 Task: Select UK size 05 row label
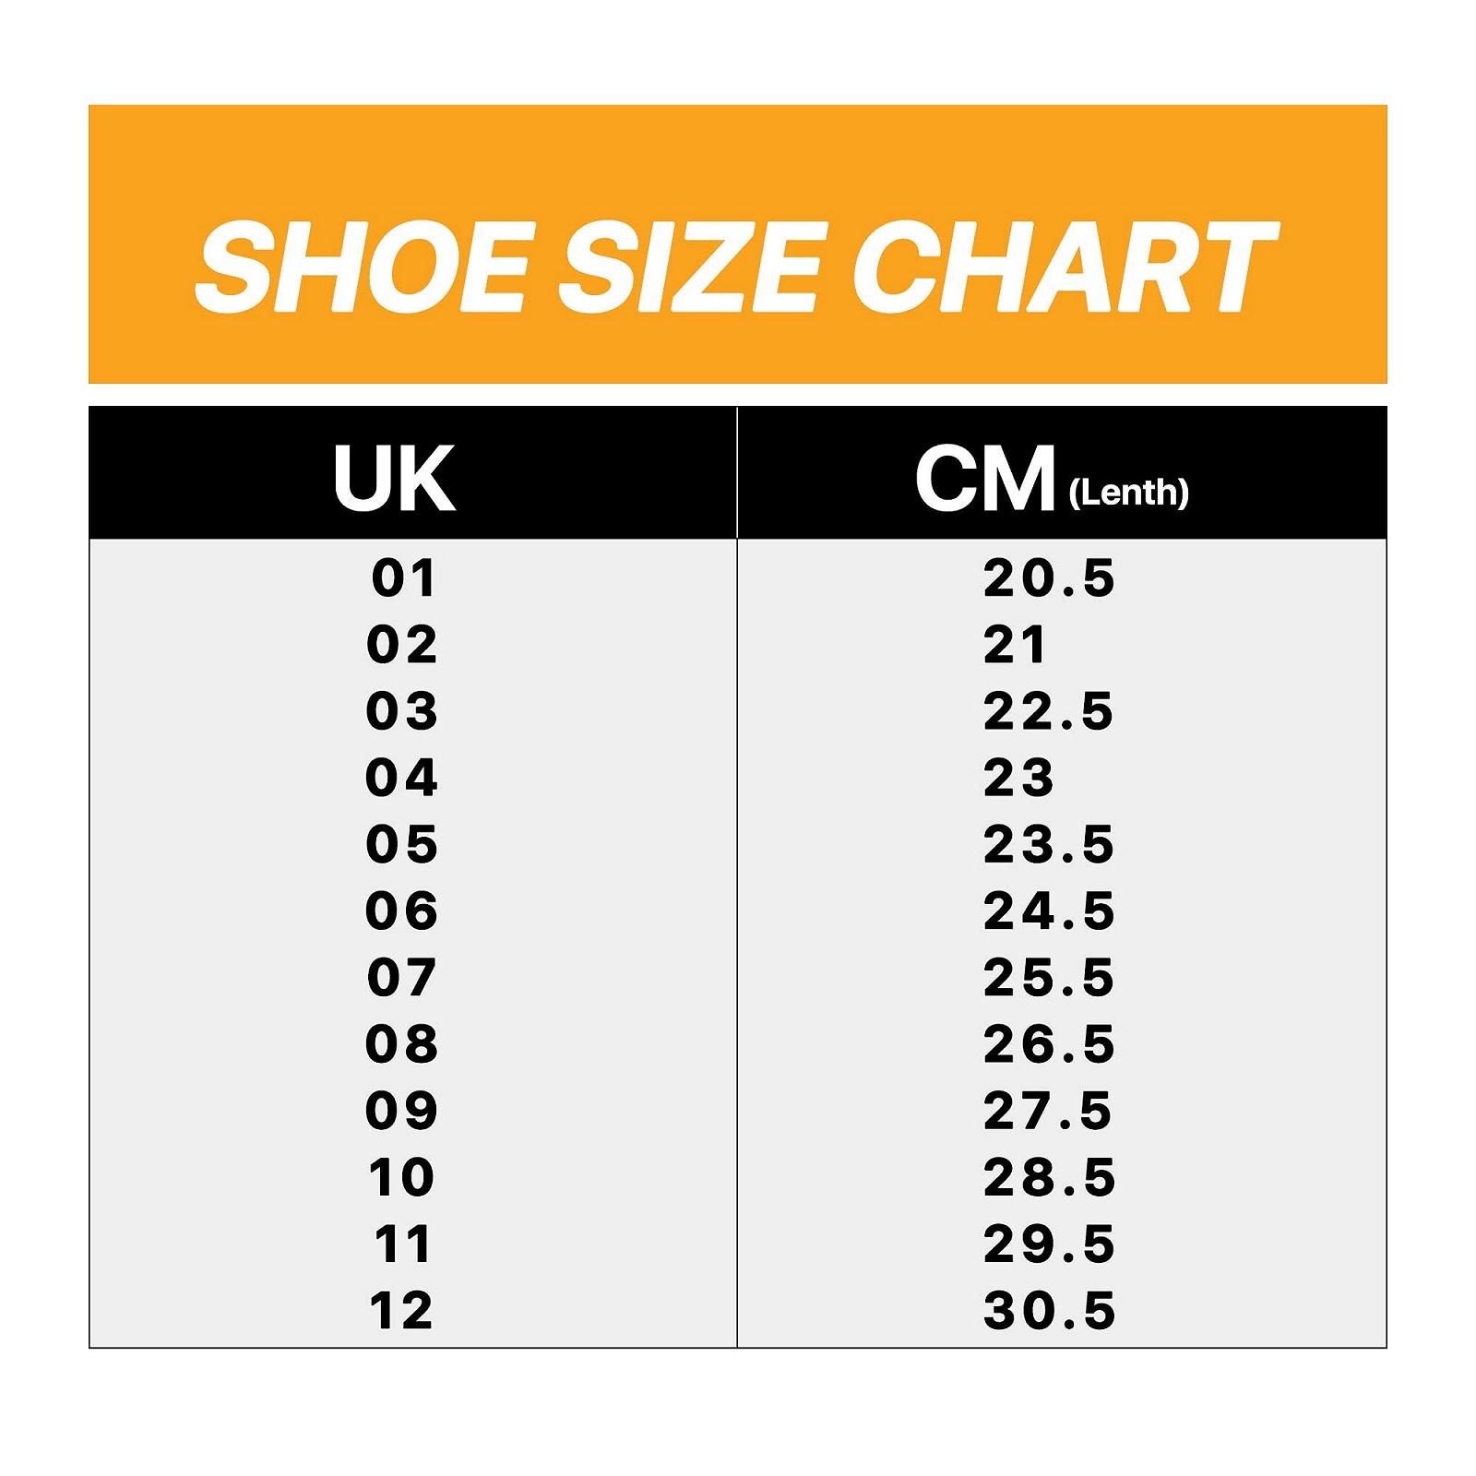pyautogui.click(x=402, y=844)
